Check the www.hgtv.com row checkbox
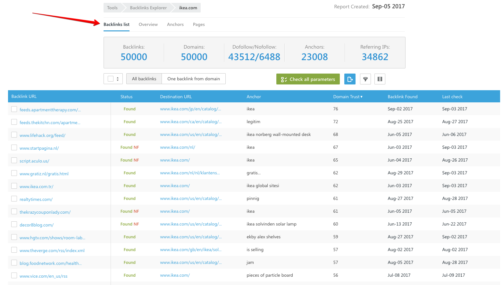 pyautogui.click(x=14, y=237)
